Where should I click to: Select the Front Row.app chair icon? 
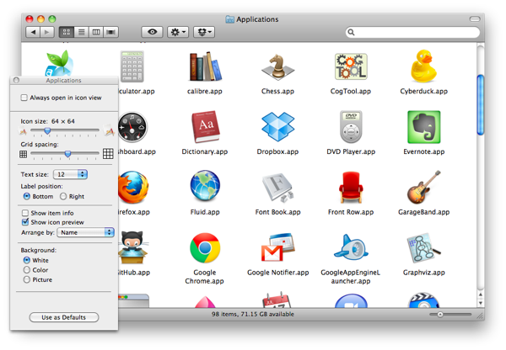point(351,188)
